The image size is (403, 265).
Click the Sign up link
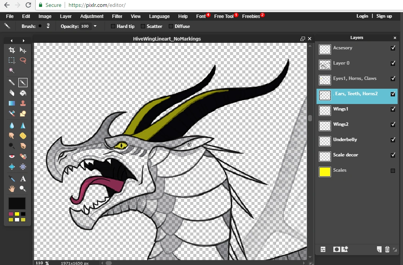pos(384,16)
